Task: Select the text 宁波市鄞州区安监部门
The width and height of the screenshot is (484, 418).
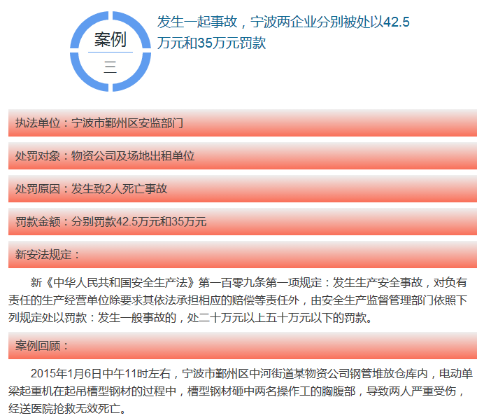Action: 127,123
